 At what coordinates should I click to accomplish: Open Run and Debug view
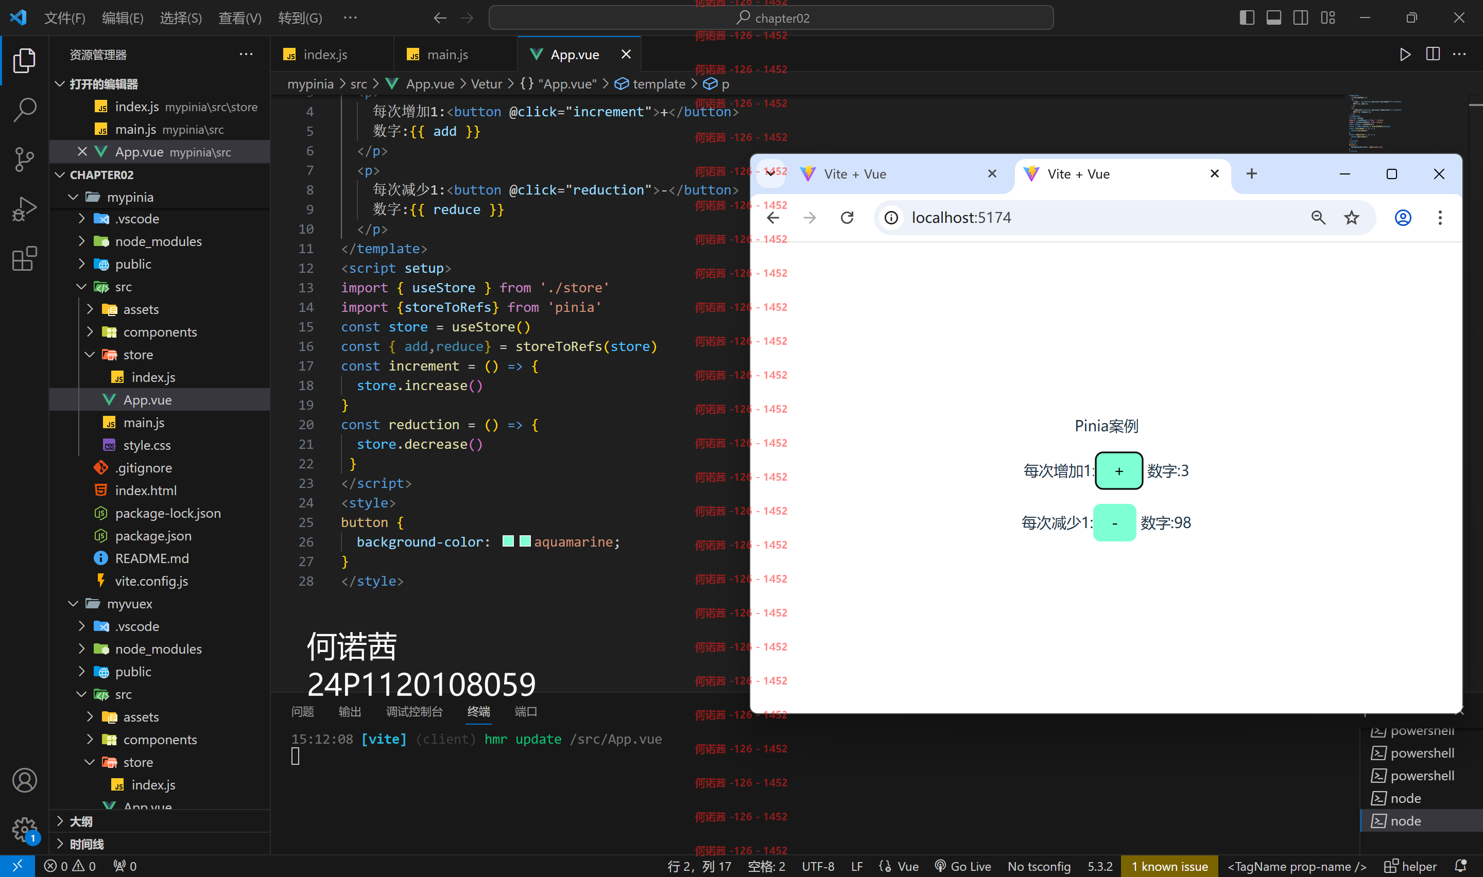(x=24, y=208)
